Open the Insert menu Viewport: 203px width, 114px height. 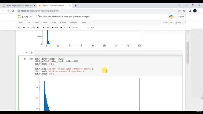(x=45, y=22)
